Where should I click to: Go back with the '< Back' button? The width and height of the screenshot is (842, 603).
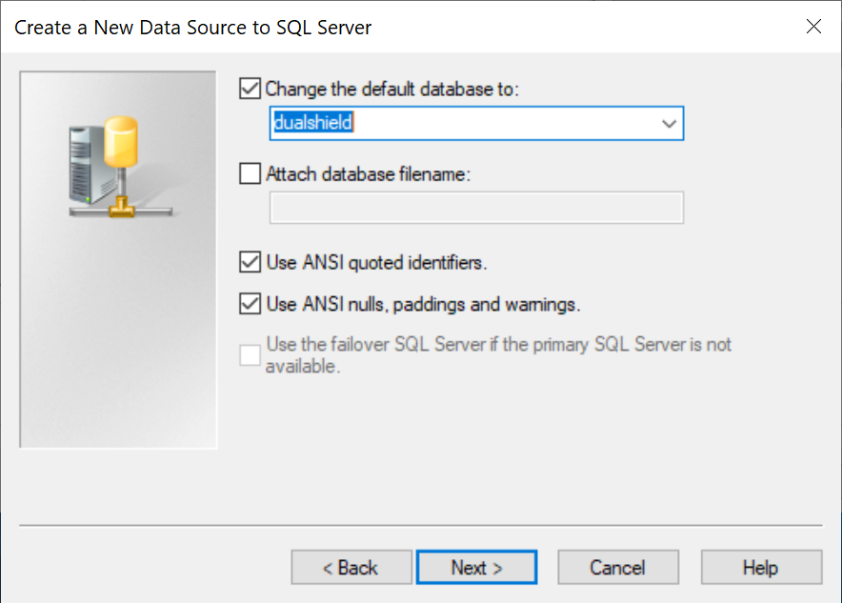click(351, 568)
